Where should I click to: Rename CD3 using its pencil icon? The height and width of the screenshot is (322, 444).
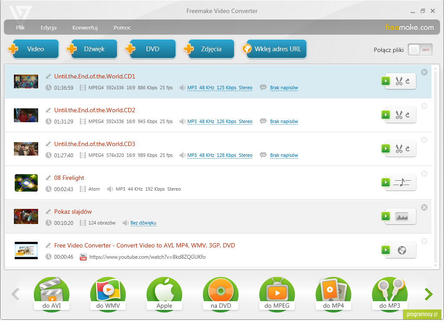point(49,144)
